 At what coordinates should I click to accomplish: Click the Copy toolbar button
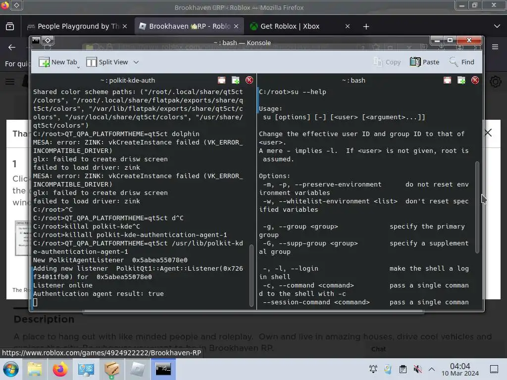[x=387, y=62]
